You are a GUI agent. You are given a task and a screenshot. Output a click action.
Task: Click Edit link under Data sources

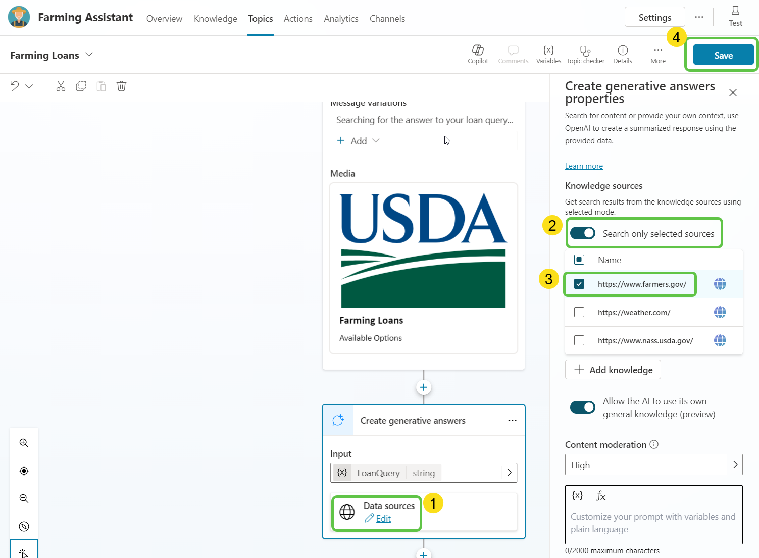pyautogui.click(x=383, y=519)
